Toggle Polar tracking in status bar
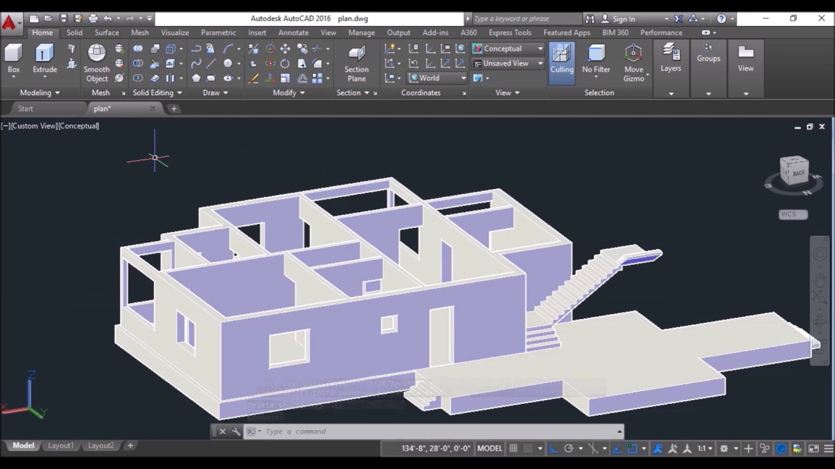 click(568, 448)
